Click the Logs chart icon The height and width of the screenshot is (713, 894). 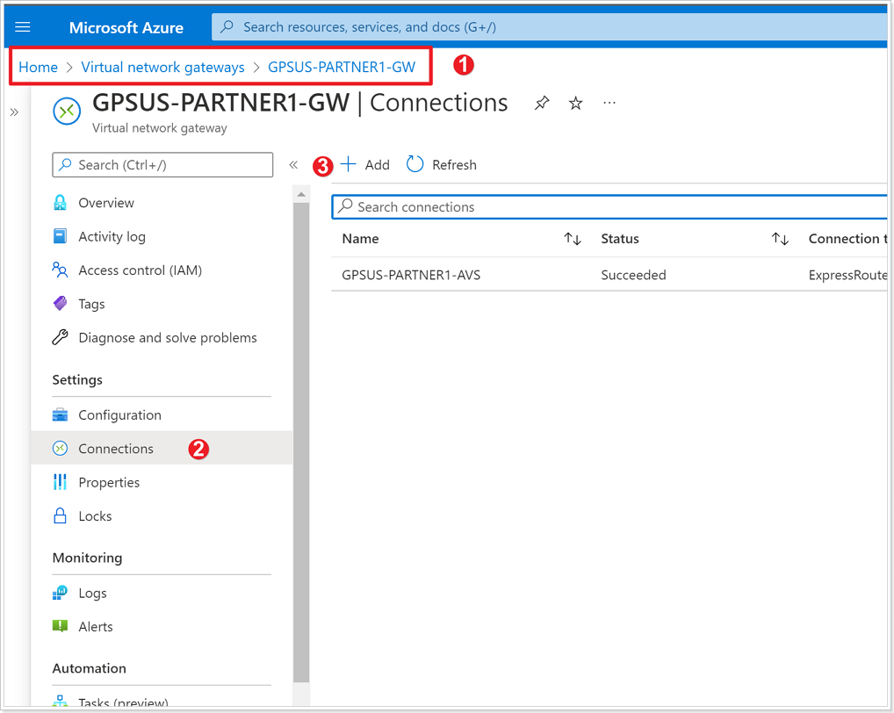60,593
